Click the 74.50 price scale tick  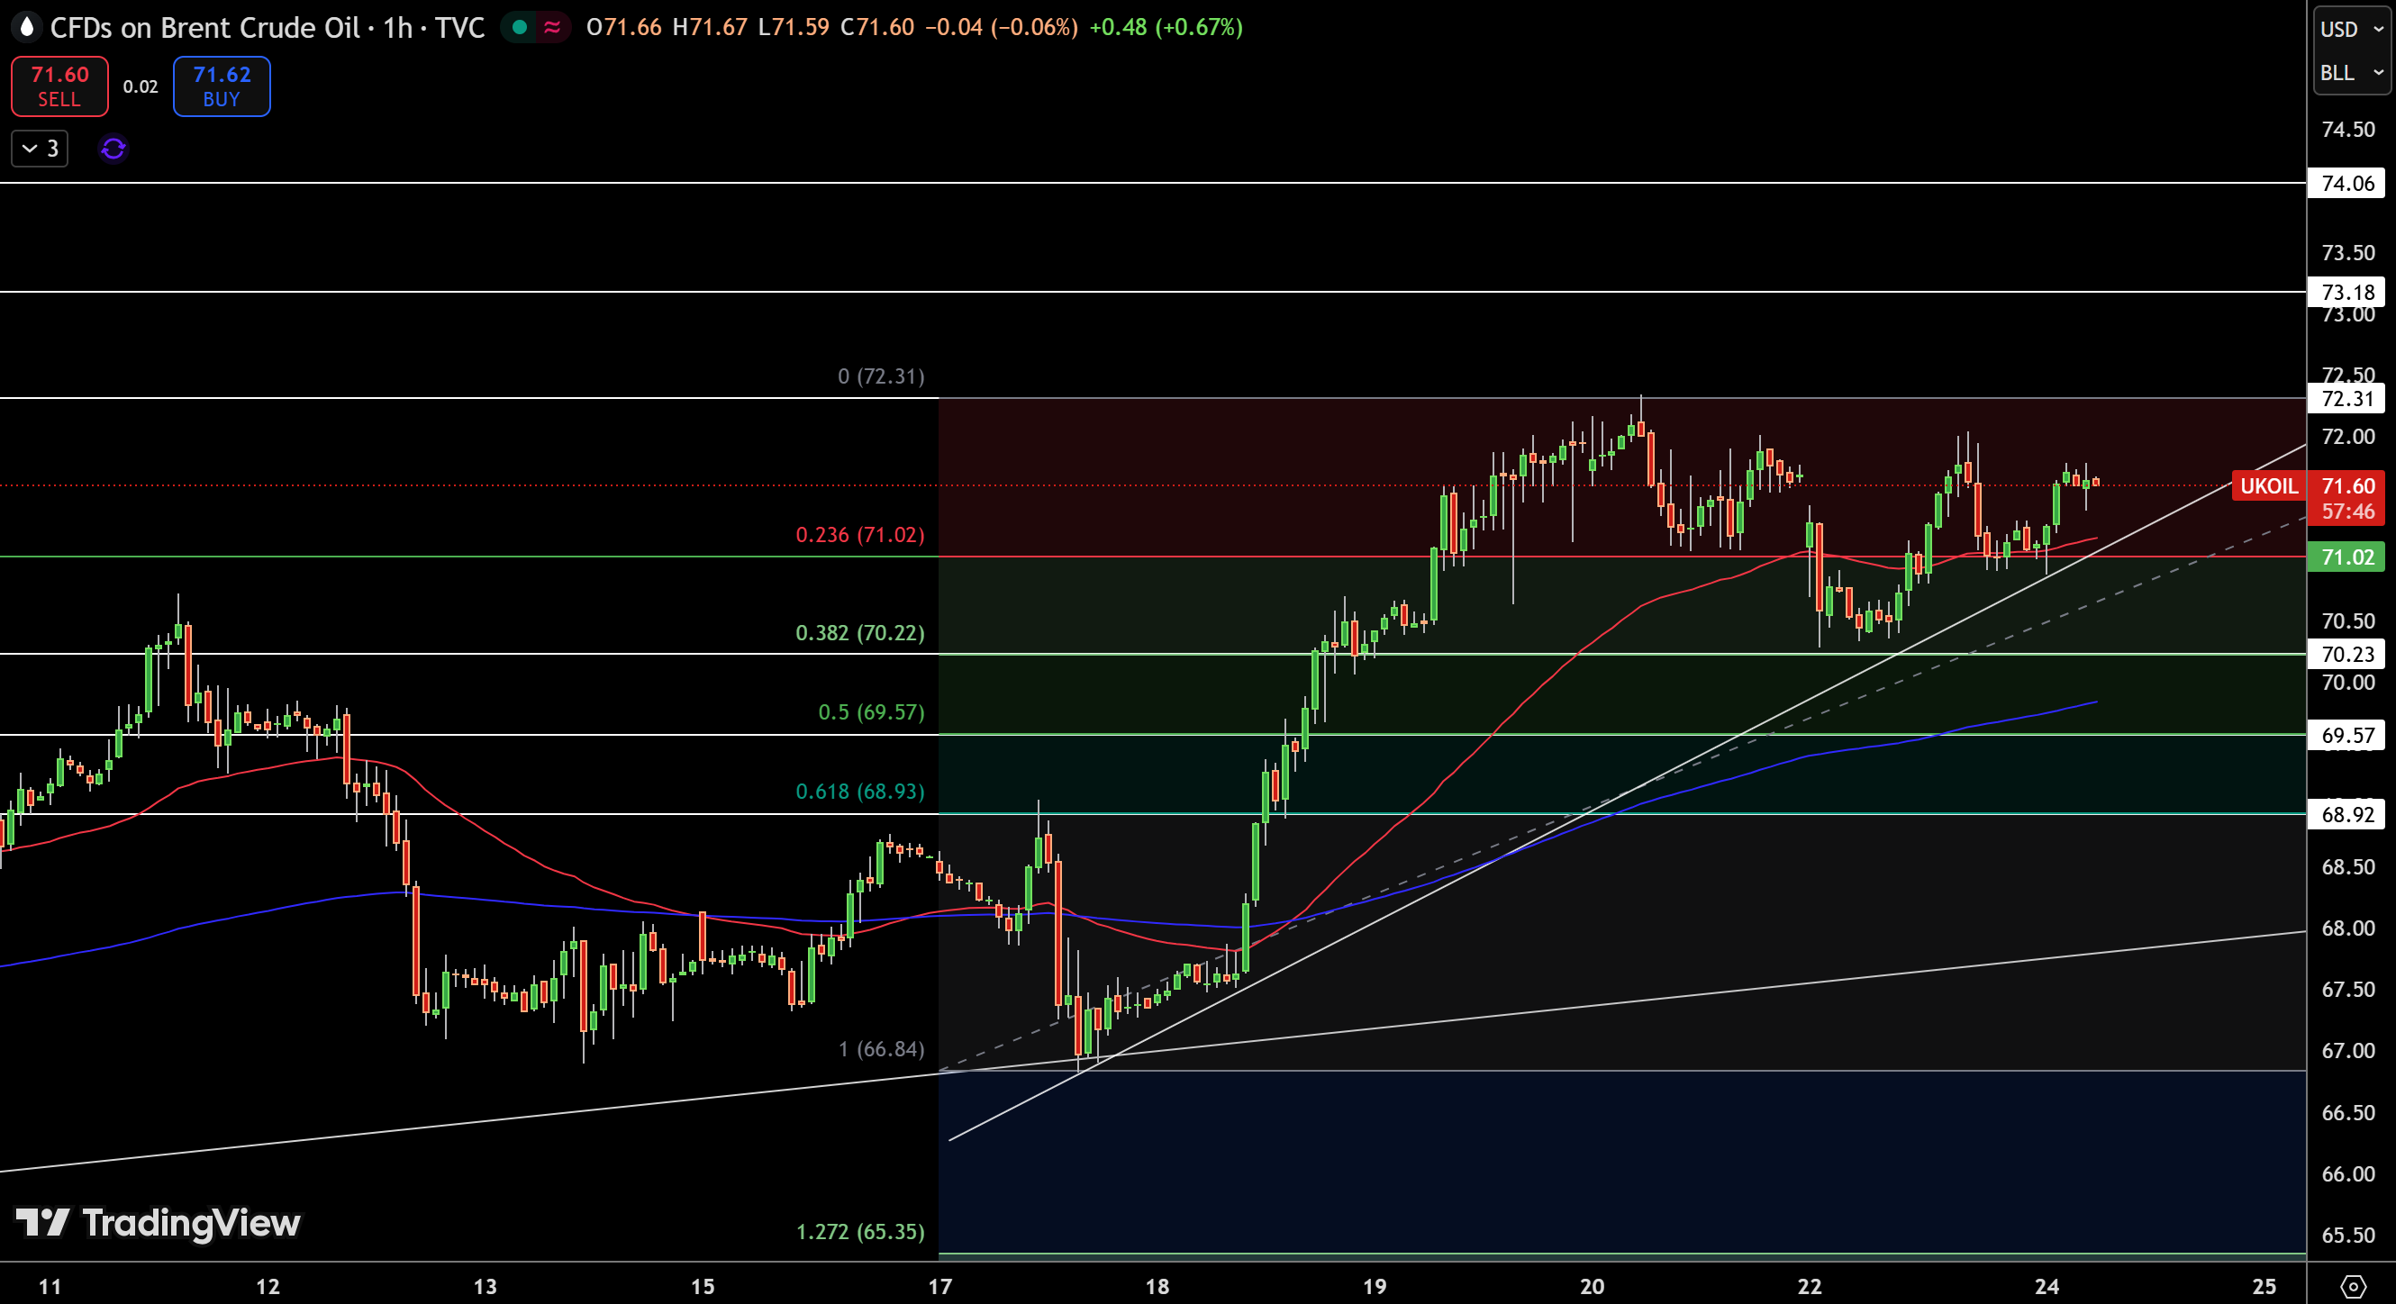[x=2347, y=130]
